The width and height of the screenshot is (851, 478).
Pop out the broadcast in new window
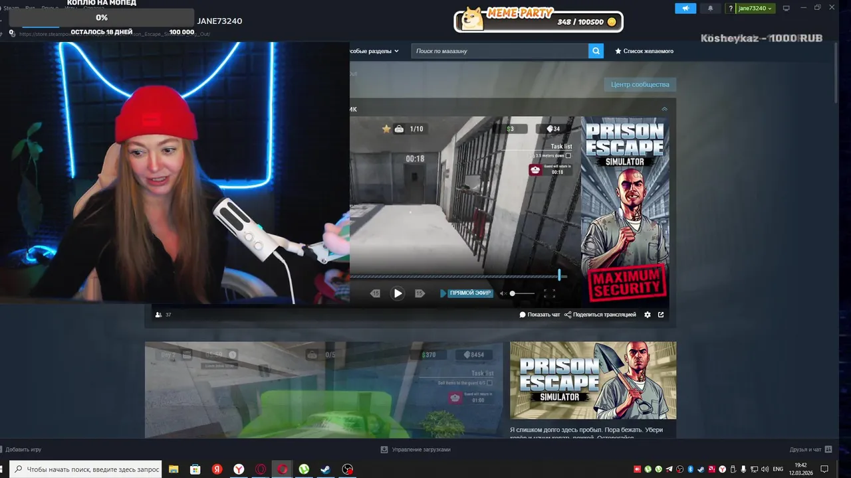(x=661, y=315)
